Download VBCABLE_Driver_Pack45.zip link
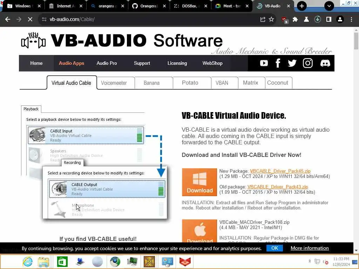The image size is (359, 269). coord(280,171)
